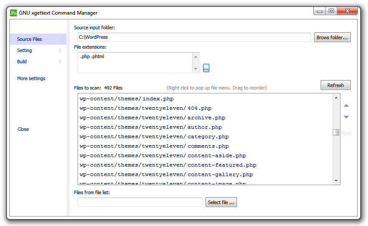Screen dimensions: 368x226
Task: Focus the Files from file list field
Action: click(x=140, y=202)
